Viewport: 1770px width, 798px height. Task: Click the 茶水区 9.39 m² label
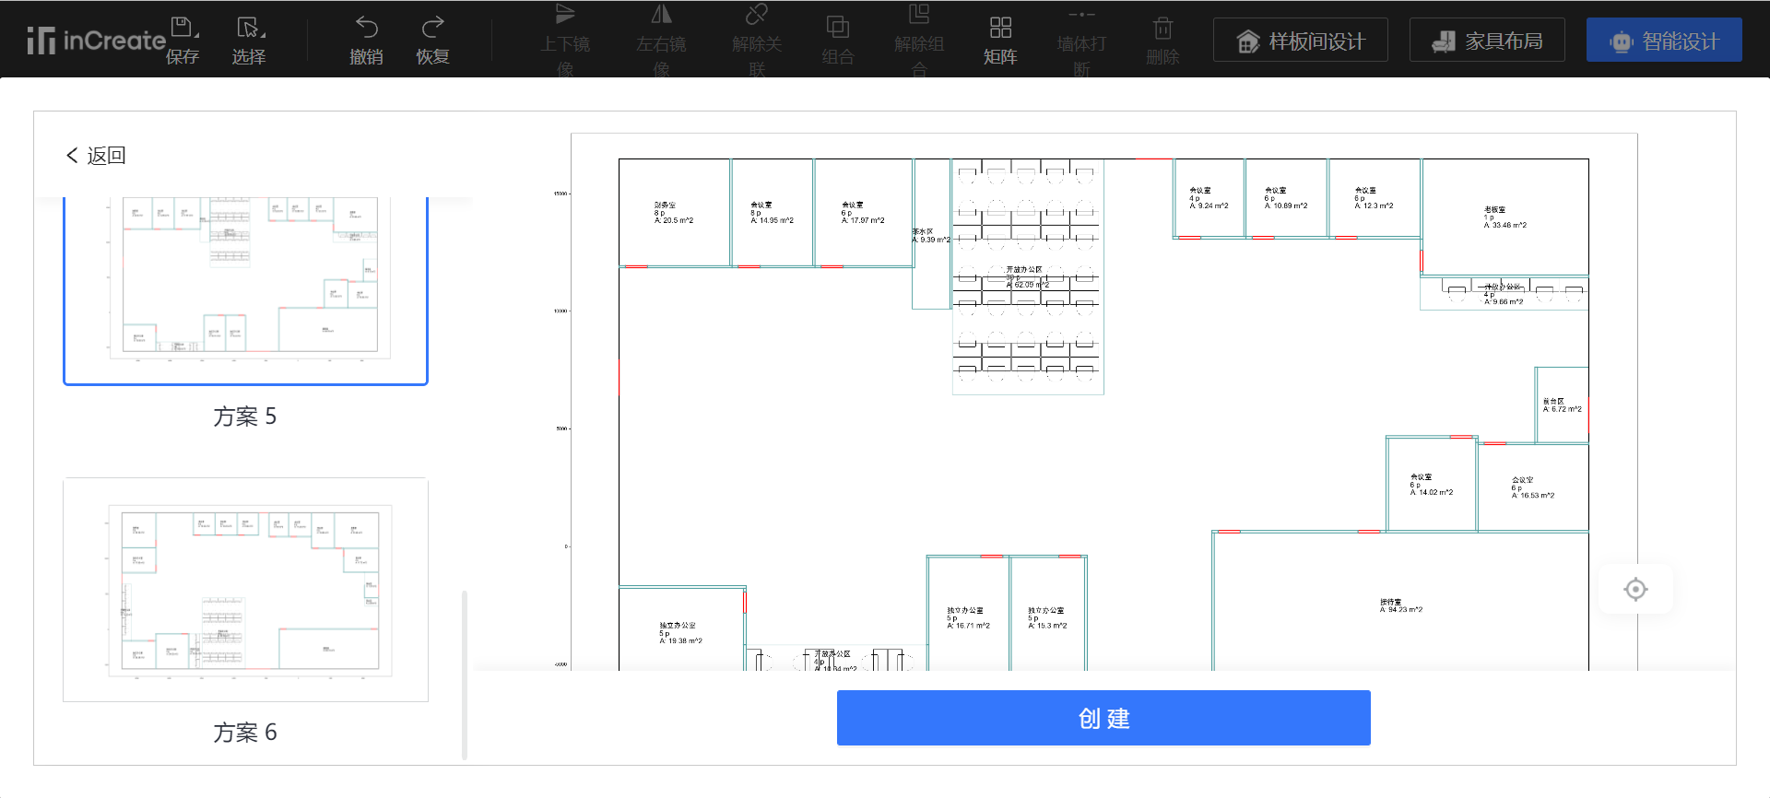pyautogui.click(x=931, y=236)
